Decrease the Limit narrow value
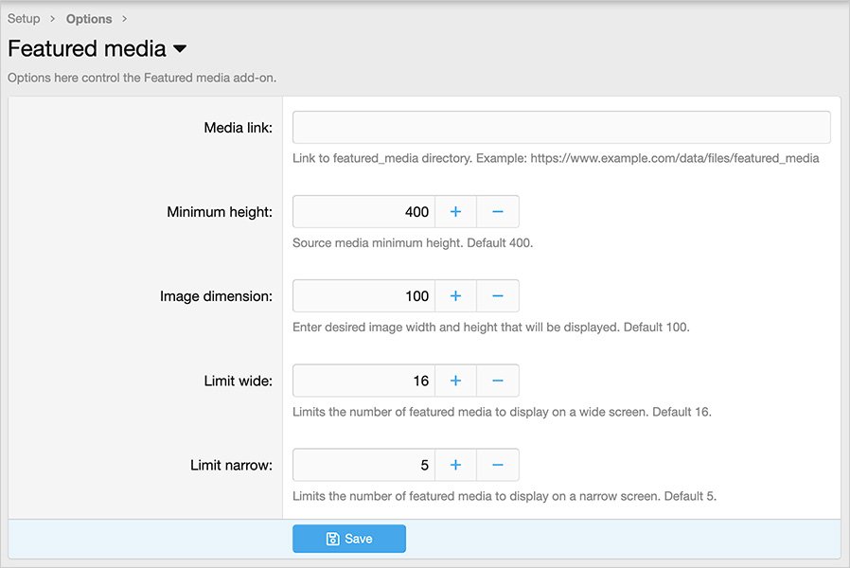The height and width of the screenshot is (568, 850). pyautogui.click(x=498, y=465)
